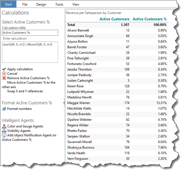Open the View tab
Image resolution: width=185 pixels, height=174 pixels.
[x=76, y=5]
